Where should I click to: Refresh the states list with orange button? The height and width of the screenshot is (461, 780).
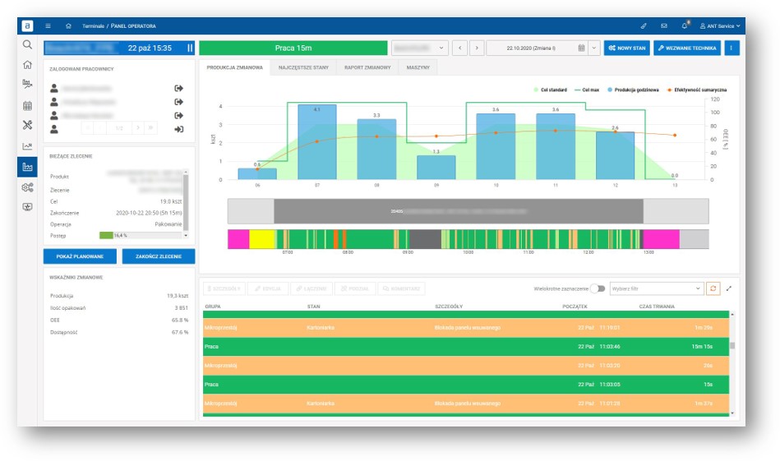pyautogui.click(x=713, y=288)
